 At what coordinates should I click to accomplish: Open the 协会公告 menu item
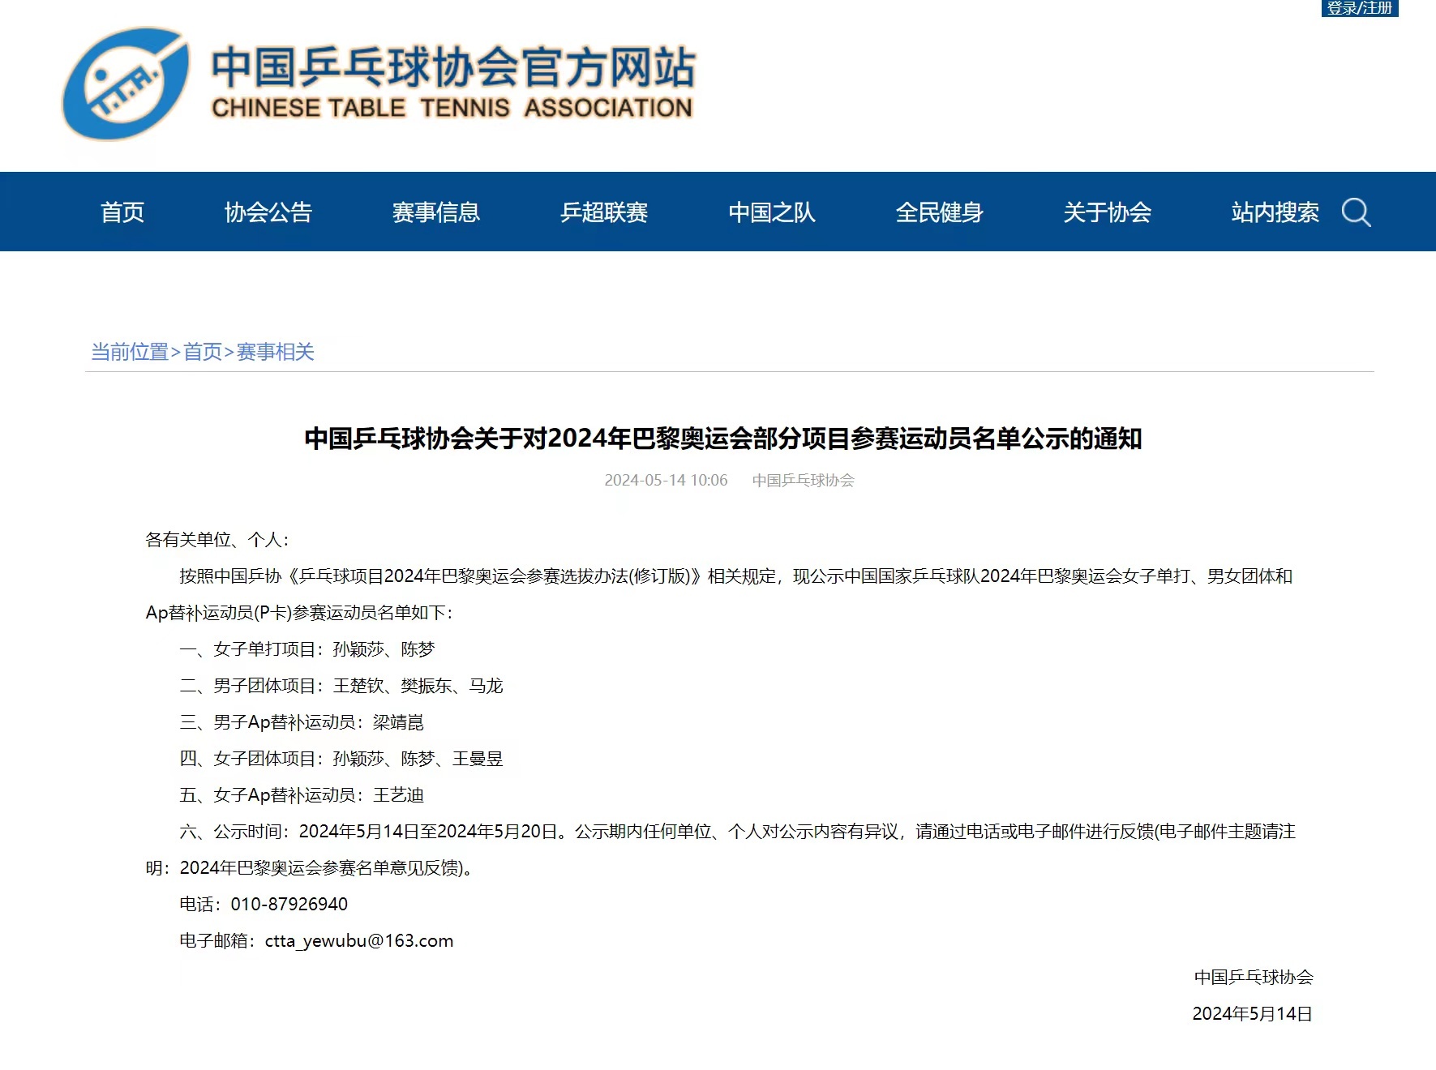click(x=268, y=212)
